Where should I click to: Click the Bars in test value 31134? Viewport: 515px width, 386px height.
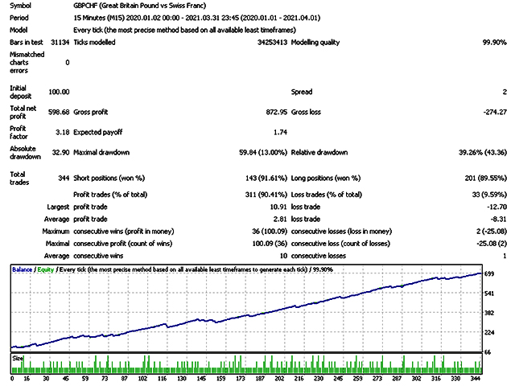click(x=60, y=42)
